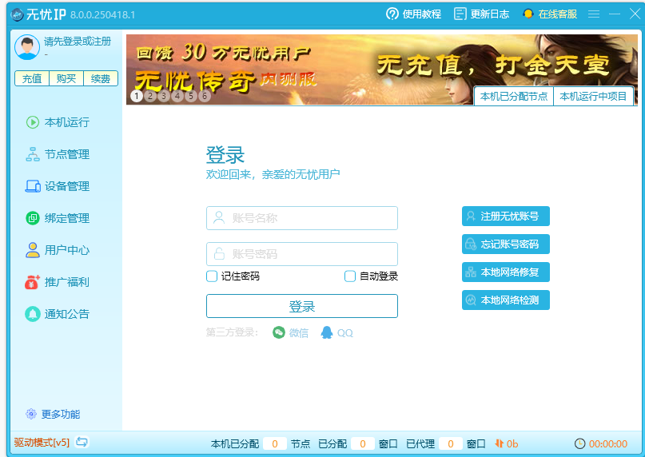Screen dimensions: 645x457
Task: Log in with 微信 WeChat
Action: [x=290, y=332]
